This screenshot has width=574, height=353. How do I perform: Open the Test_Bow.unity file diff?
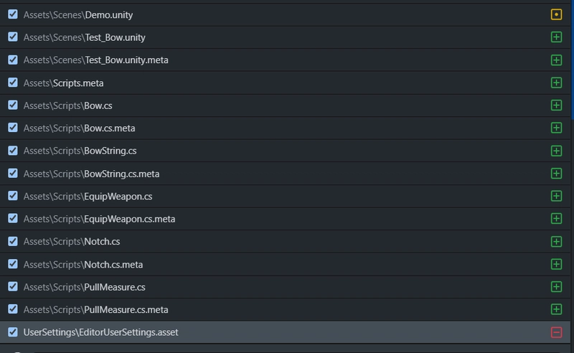285,37
